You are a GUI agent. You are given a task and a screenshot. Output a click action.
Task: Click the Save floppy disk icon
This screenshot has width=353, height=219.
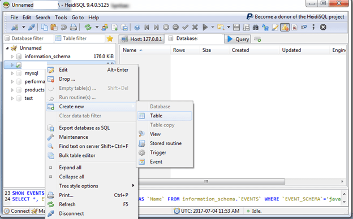pyautogui.click(x=236, y=28)
